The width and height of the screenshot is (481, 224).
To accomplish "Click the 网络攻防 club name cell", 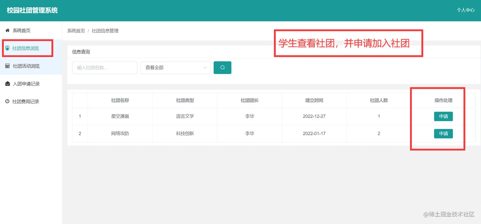I will click(x=120, y=134).
